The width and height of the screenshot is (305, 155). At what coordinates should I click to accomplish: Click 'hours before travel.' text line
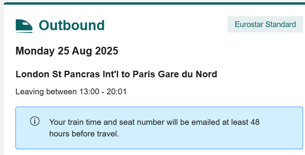point(84,134)
